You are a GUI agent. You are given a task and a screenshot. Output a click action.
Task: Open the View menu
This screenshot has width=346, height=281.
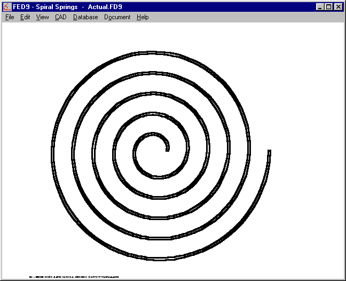click(42, 17)
